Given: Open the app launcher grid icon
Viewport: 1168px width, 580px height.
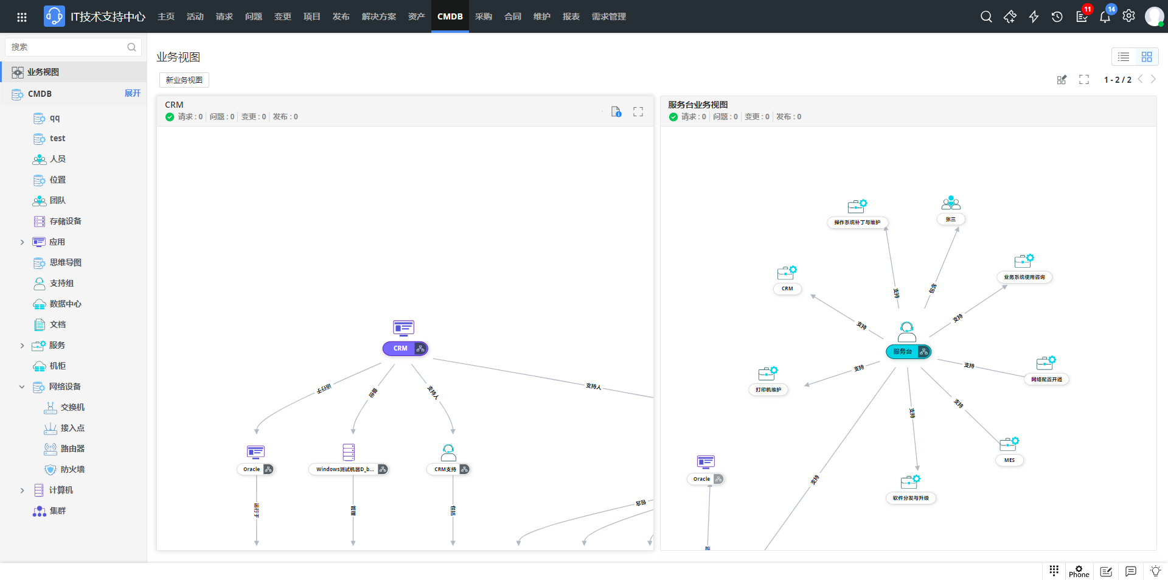Looking at the screenshot, I should (x=22, y=16).
